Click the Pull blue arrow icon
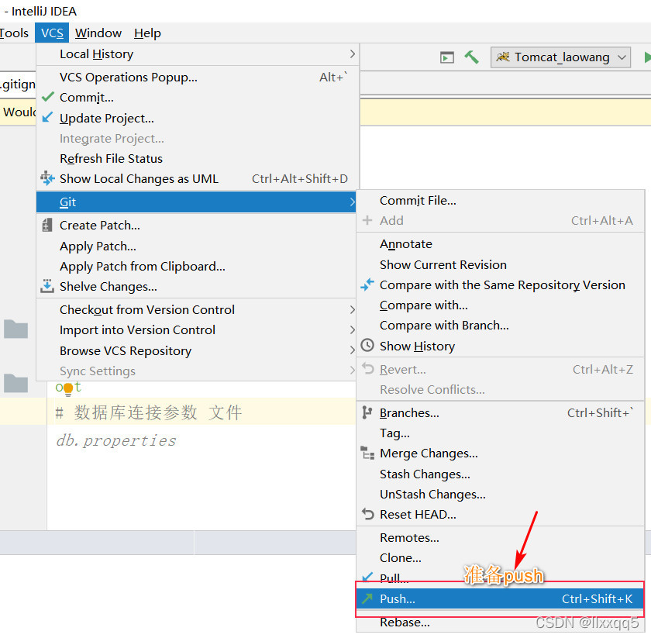The image size is (651, 638). 367,577
